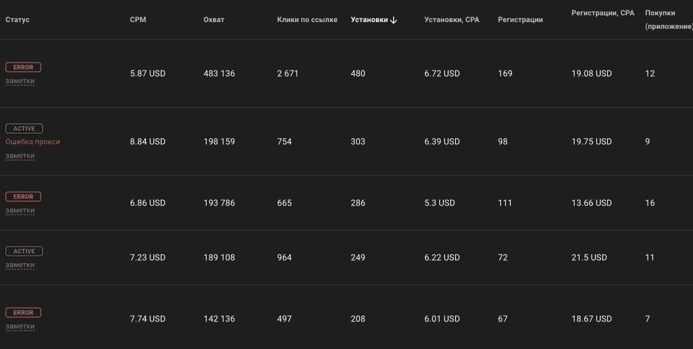This screenshot has width=693, height=349.
Task: Open заметки under Ошибка прокси row
Action: [20, 156]
